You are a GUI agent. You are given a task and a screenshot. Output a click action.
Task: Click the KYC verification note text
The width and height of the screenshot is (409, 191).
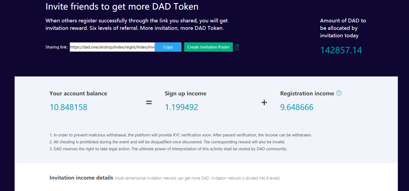180,135
